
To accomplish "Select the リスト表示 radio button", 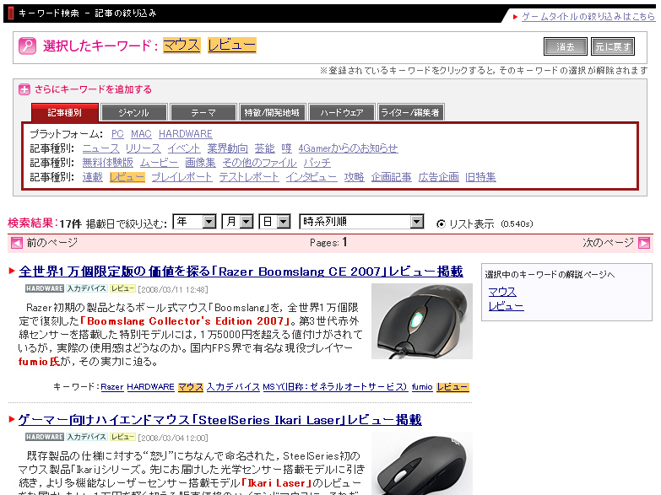I will point(441,224).
